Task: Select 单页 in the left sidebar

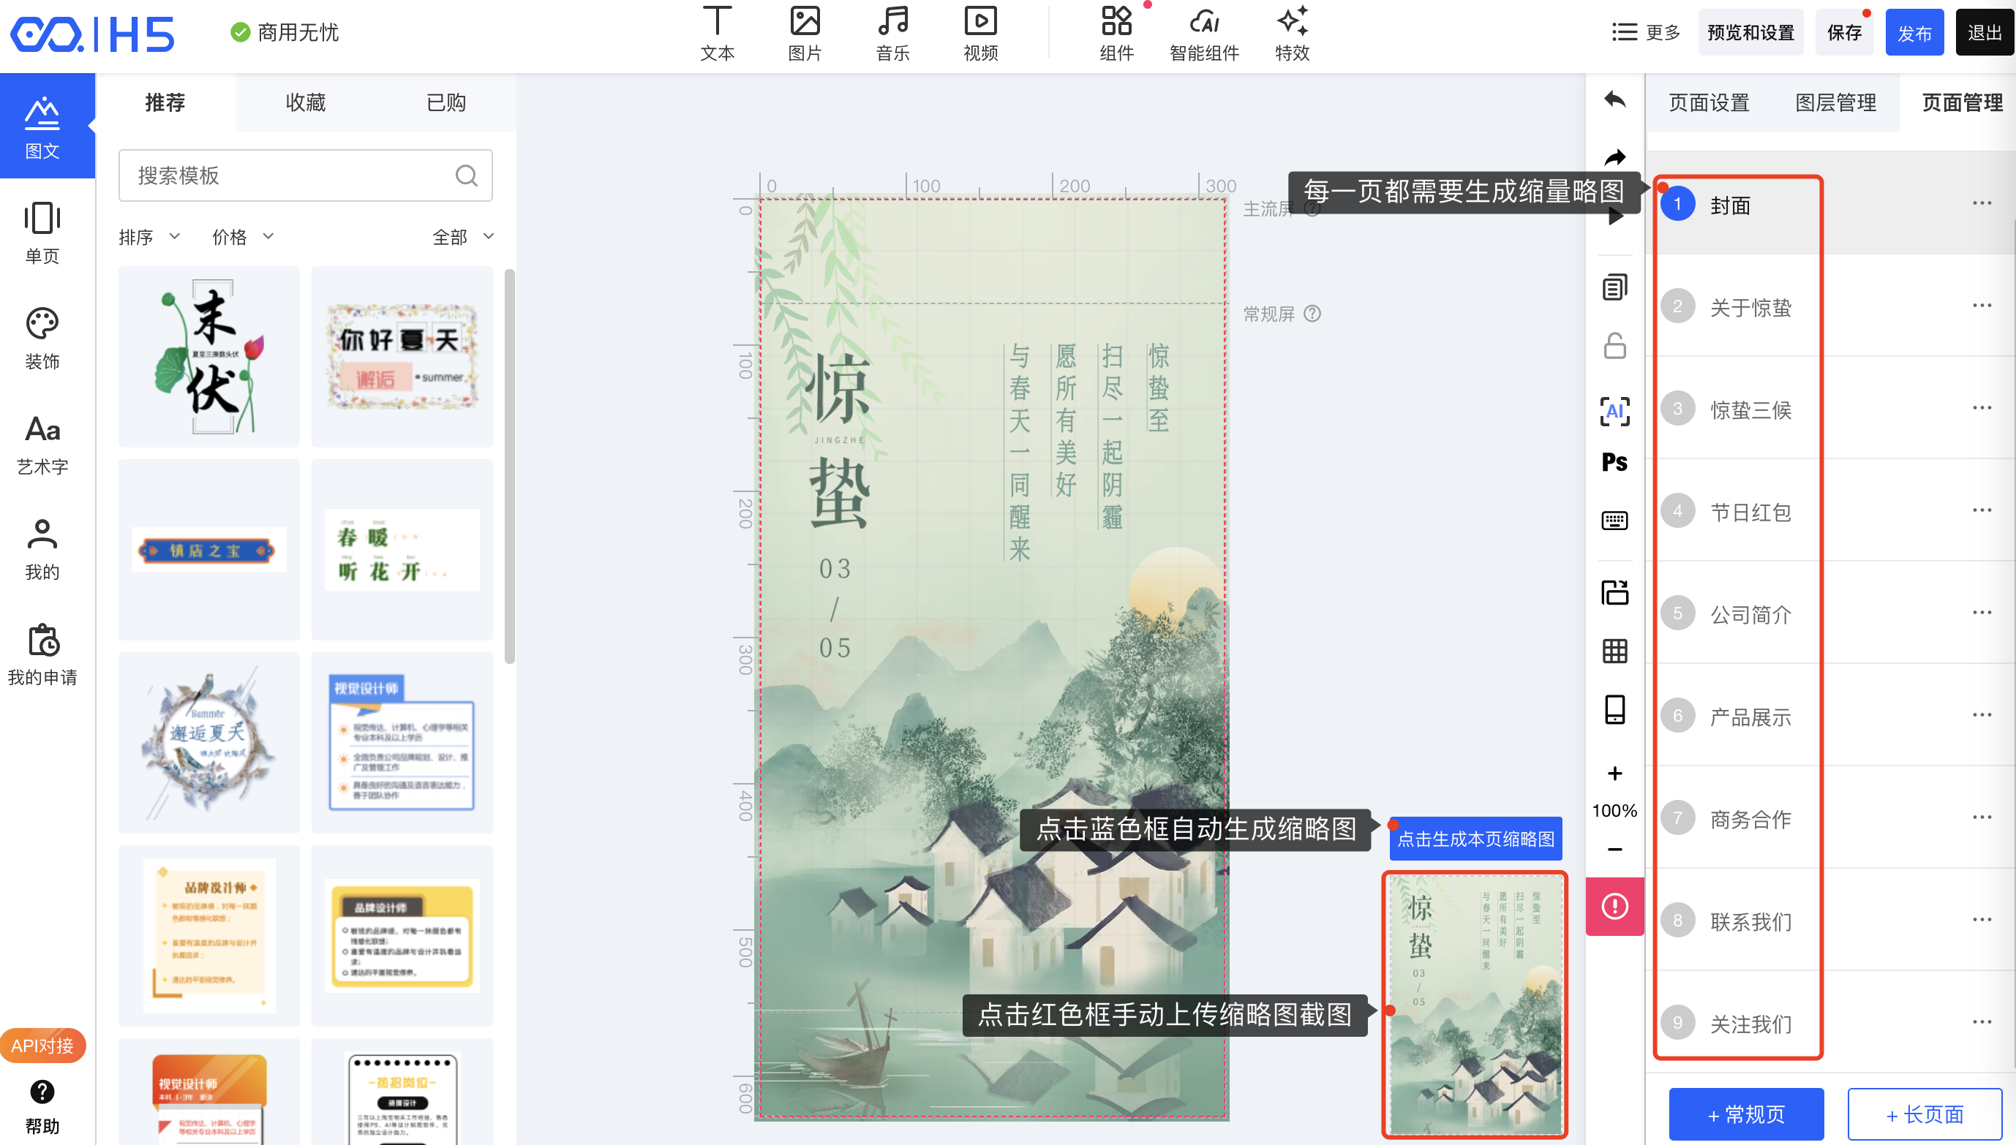Action: tap(42, 233)
